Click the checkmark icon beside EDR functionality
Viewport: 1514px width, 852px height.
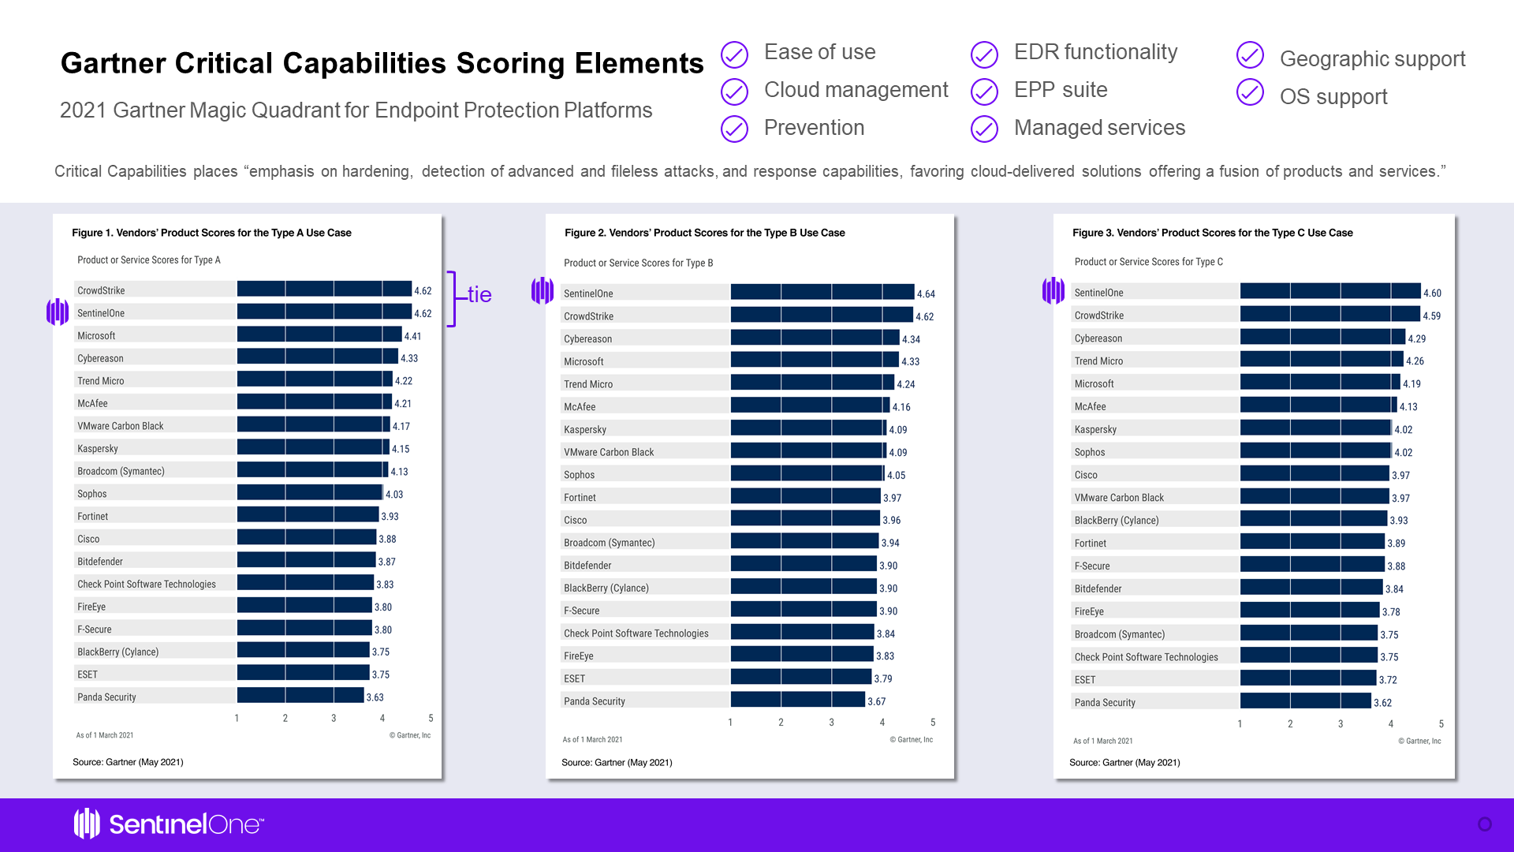(x=984, y=54)
